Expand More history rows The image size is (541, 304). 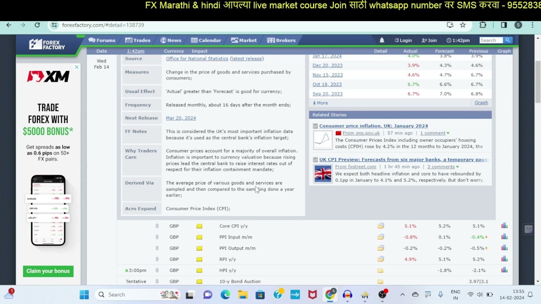click(x=320, y=103)
